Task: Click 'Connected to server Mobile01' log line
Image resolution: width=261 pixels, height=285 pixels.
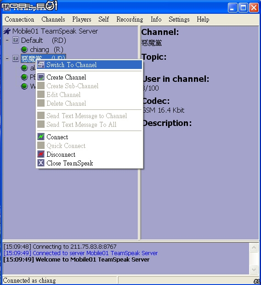Action: coord(80,253)
